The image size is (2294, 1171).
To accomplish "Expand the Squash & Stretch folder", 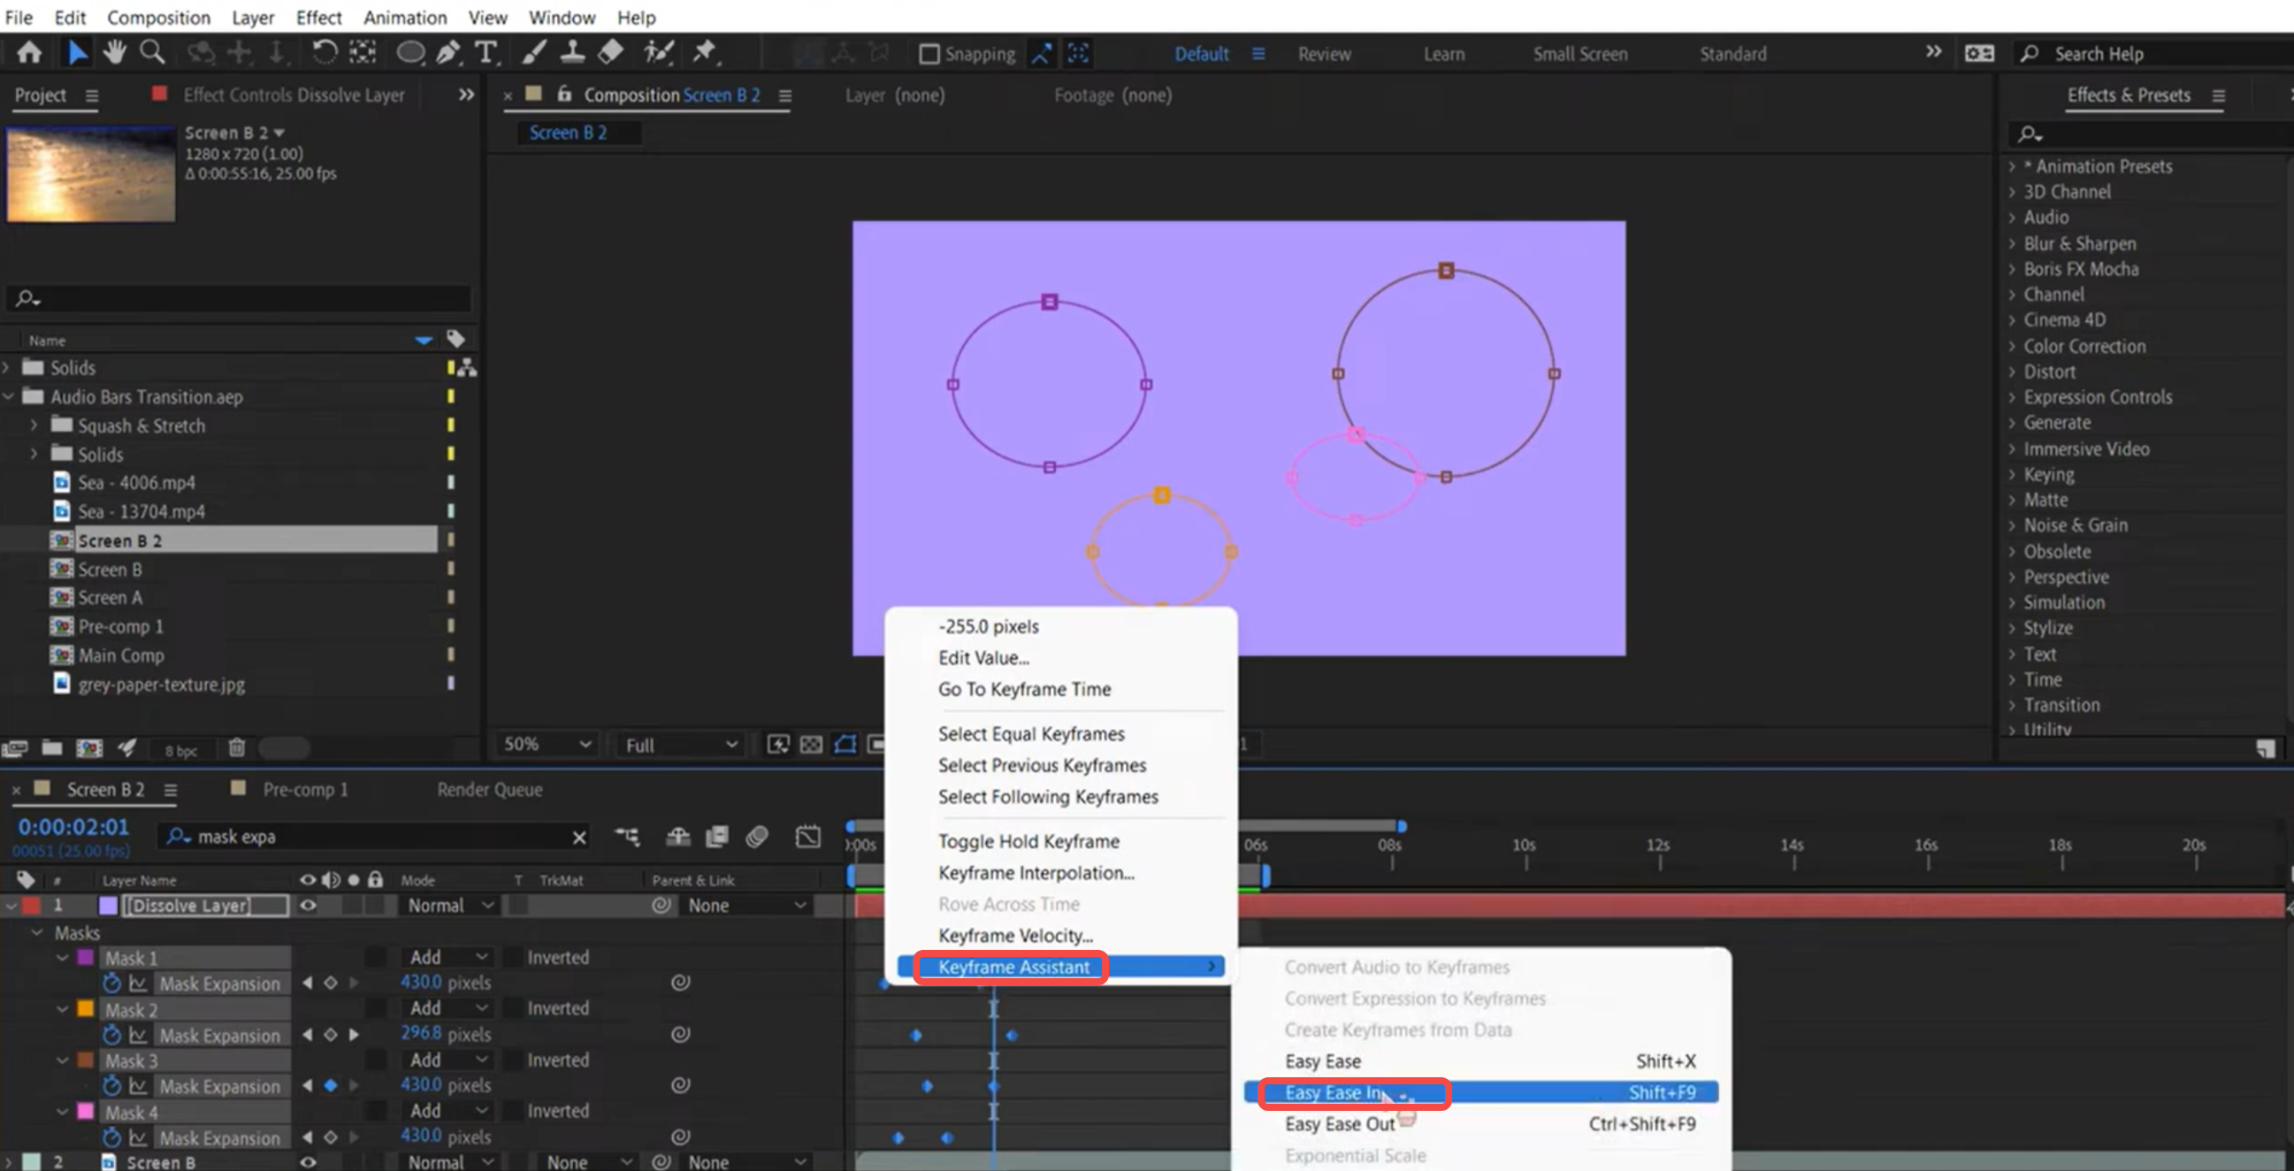I will click(33, 425).
